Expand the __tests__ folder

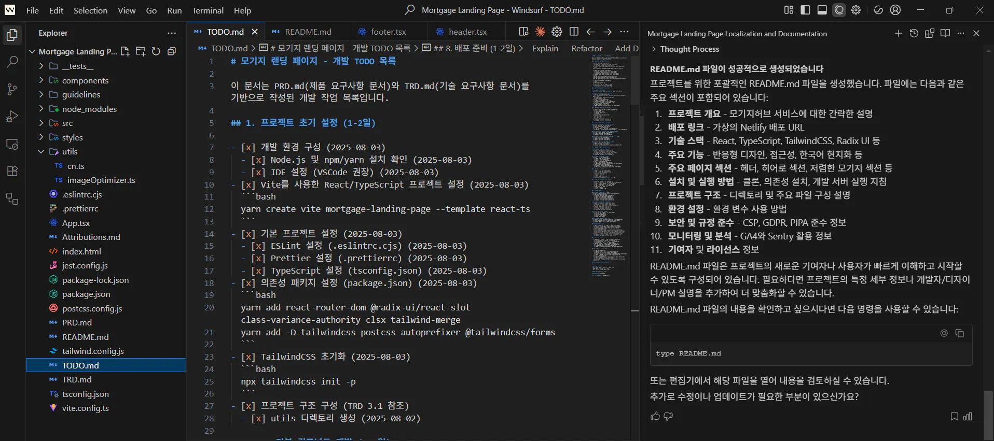click(x=41, y=66)
